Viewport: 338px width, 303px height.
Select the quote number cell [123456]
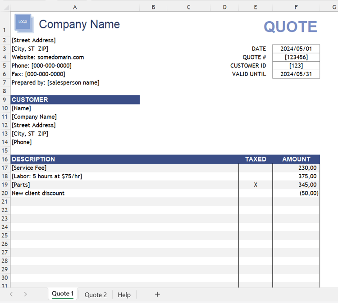pos(296,57)
